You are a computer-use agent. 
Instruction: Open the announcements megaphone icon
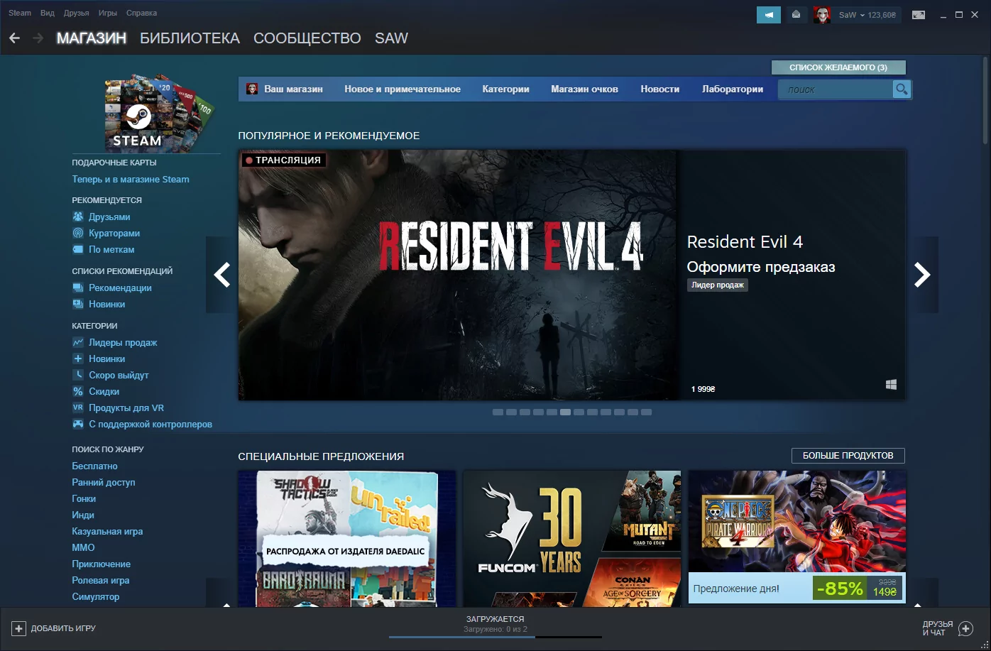tap(769, 14)
